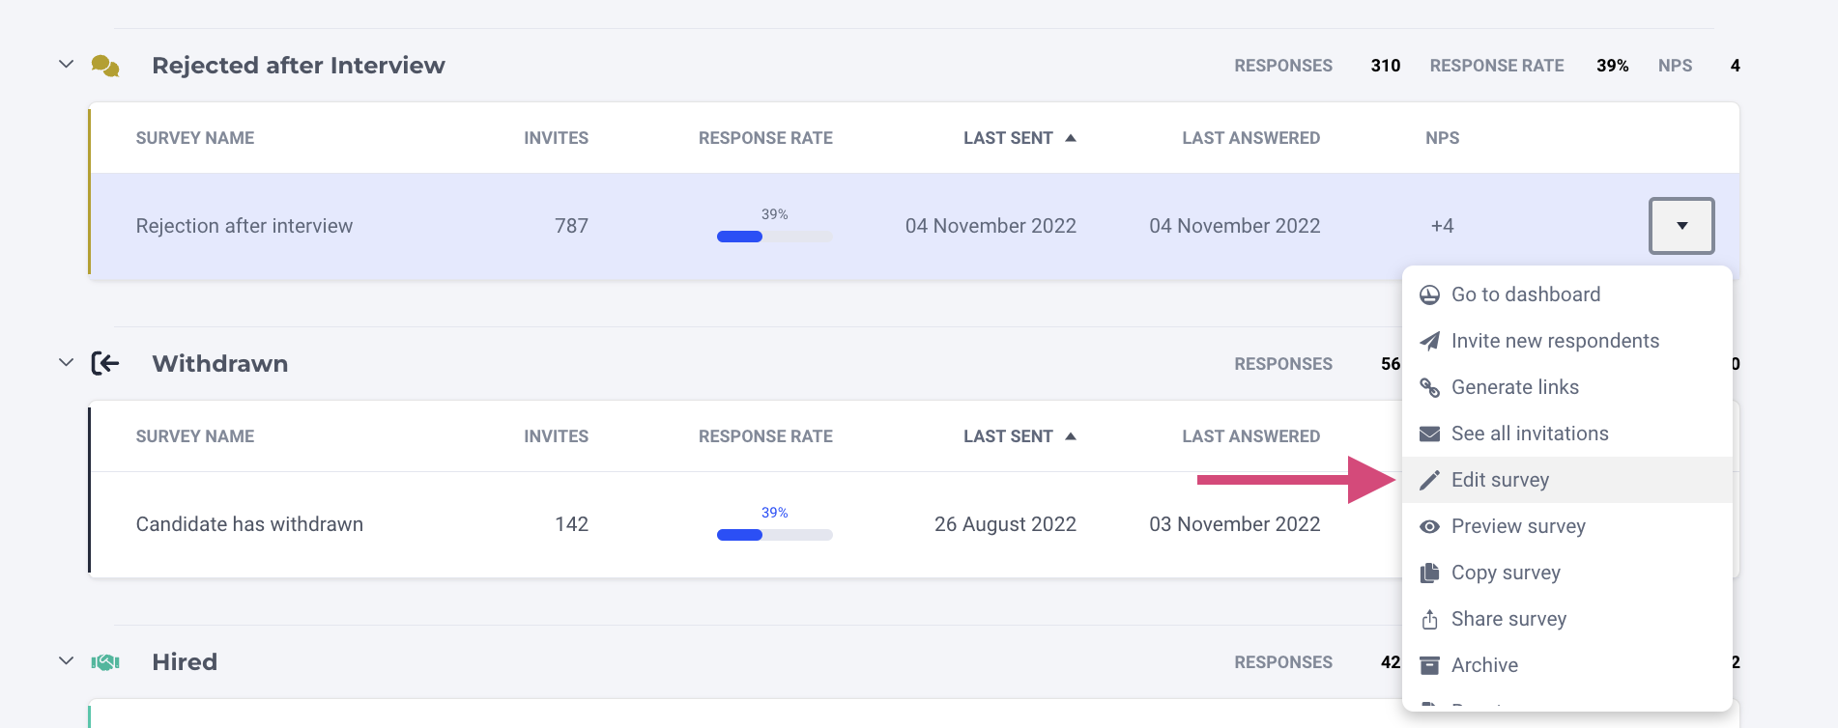Click the paper plane invite icon
1838x728 pixels.
[x=1429, y=342]
